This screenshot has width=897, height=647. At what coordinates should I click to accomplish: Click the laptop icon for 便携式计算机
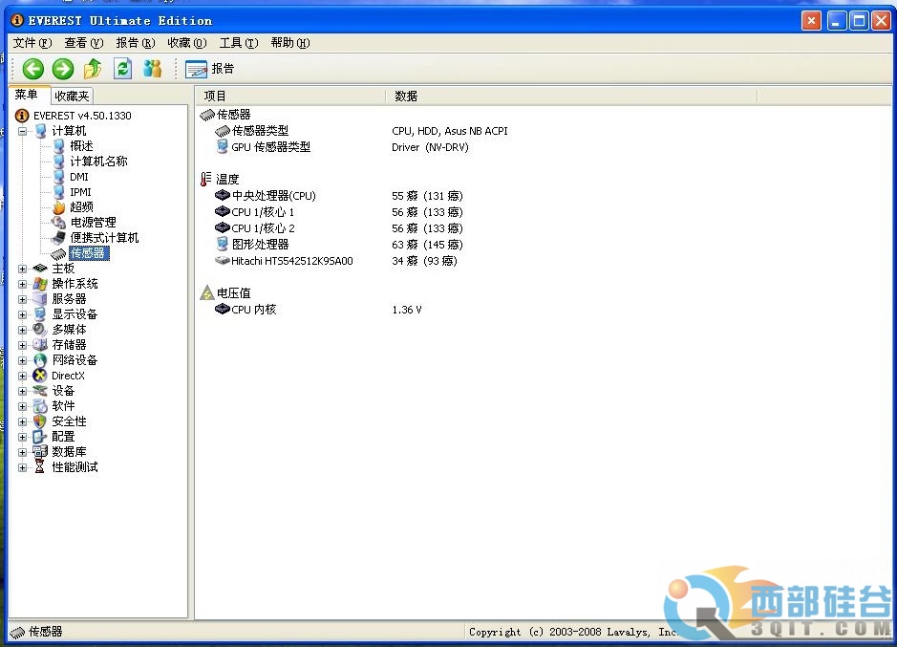tap(58, 238)
